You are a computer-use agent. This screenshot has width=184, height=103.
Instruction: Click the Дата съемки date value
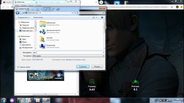[x=37, y=60]
